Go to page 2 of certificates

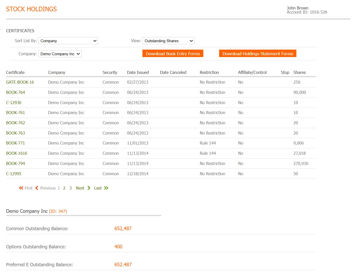[64, 188]
